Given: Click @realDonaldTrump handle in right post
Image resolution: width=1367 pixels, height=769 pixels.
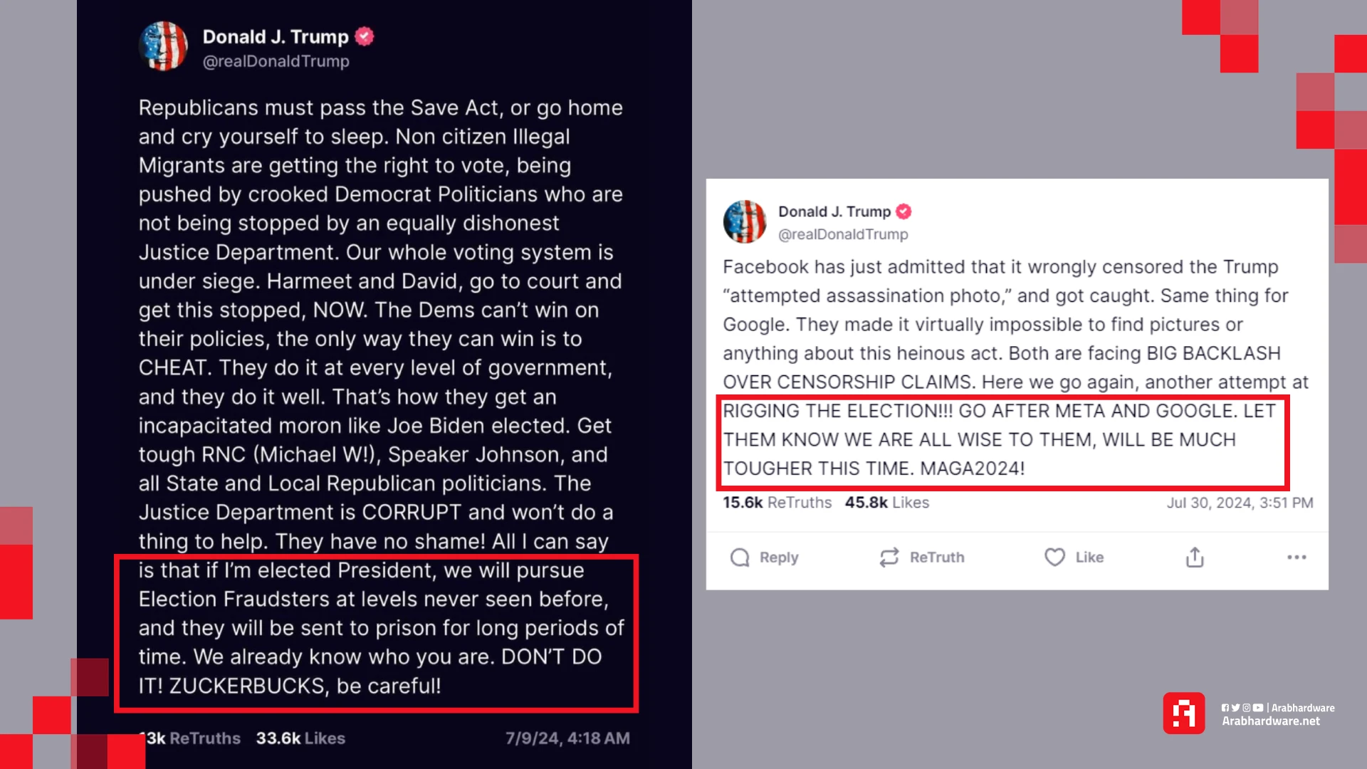Looking at the screenshot, I should 843,234.
